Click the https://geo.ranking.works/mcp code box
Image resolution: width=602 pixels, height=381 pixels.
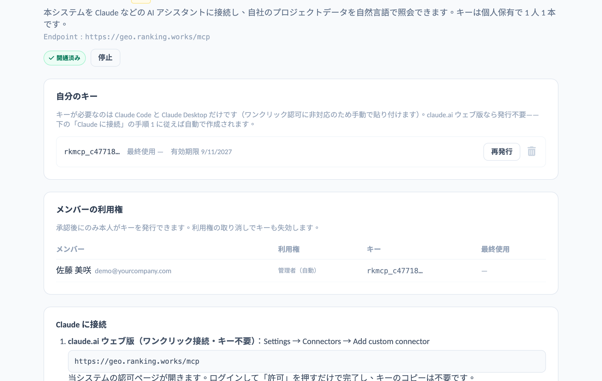pyautogui.click(x=307, y=361)
